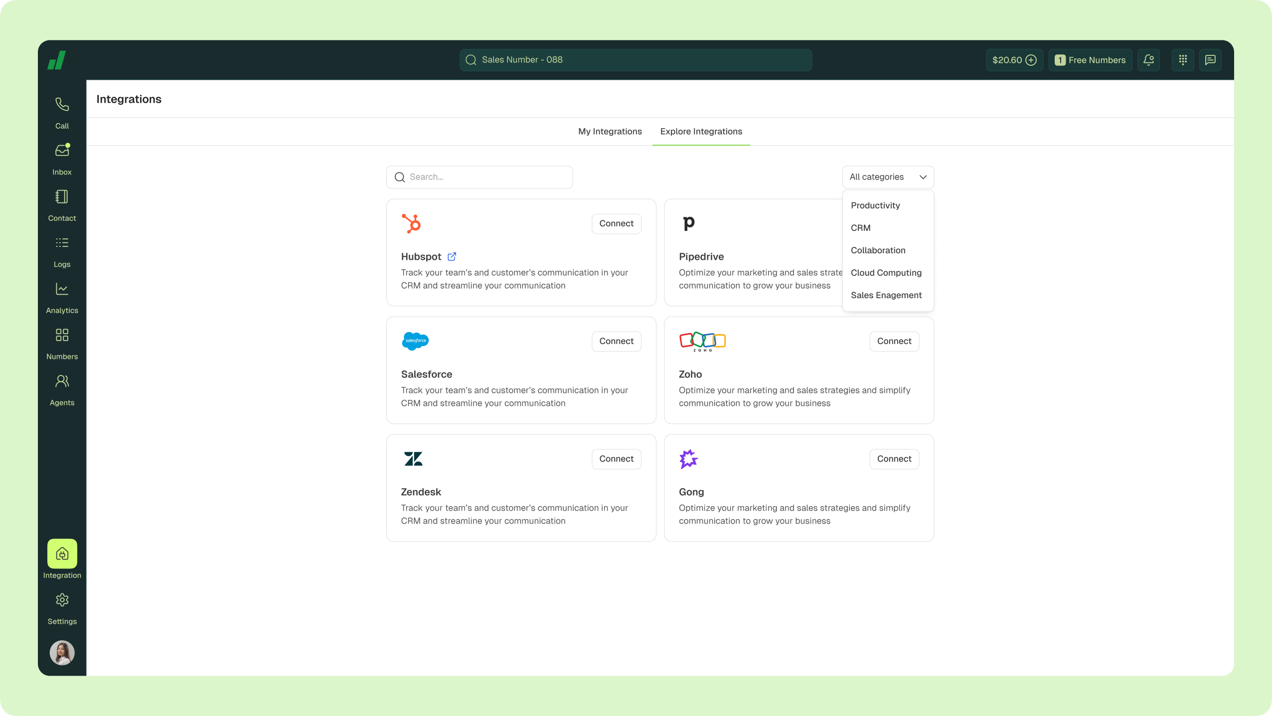
Task: Open Settings from sidebar
Action: pos(62,608)
